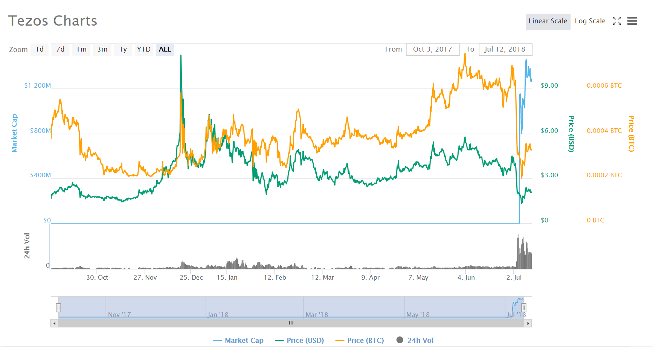Click the $800M market cap label

click(40, 131)
